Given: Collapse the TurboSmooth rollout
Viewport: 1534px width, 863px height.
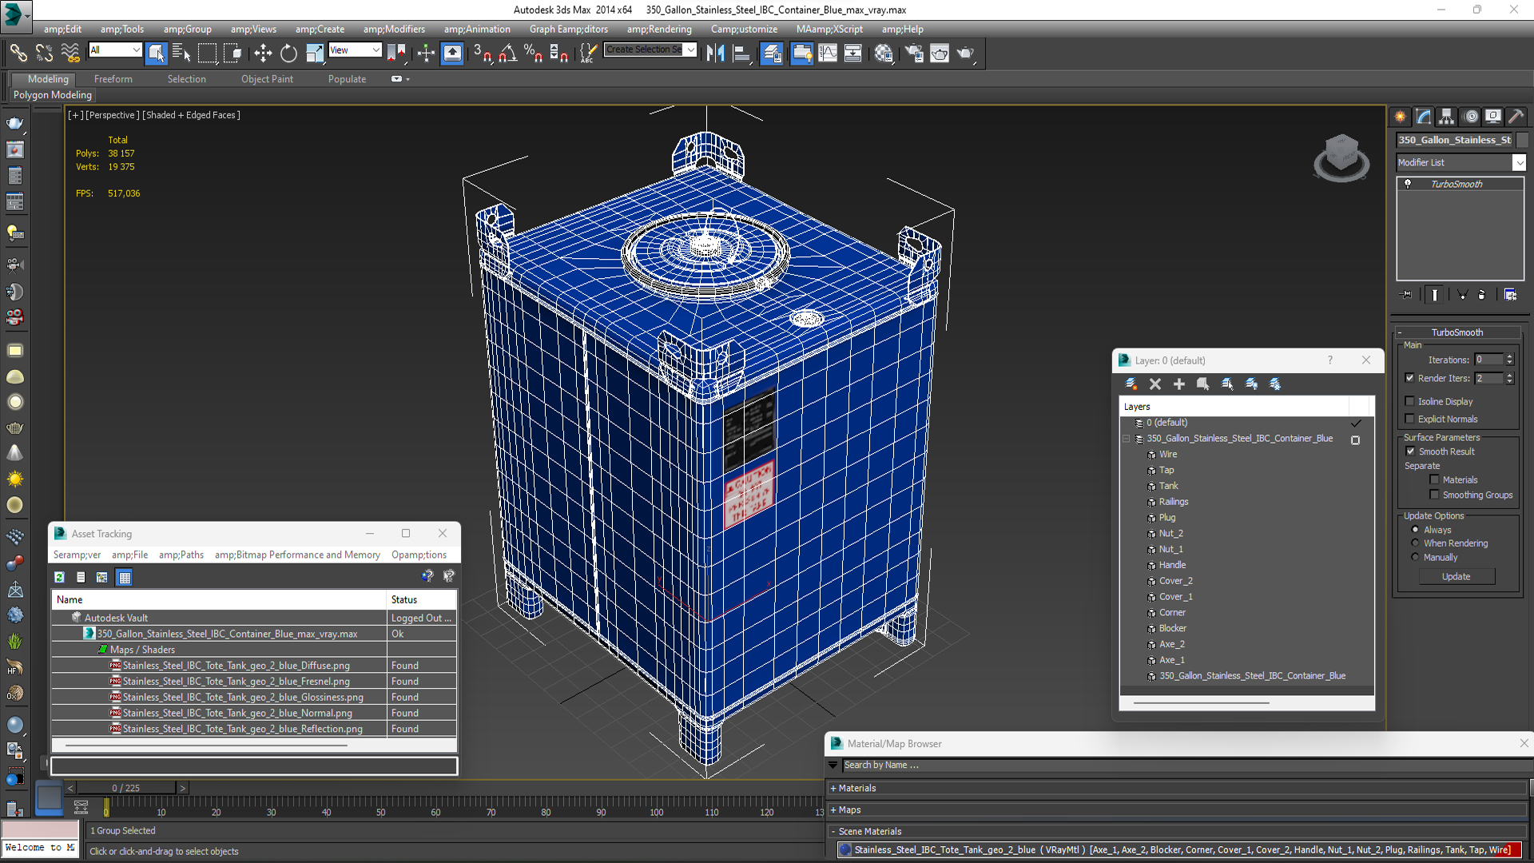Looking at the screenshot, I should point(1457,332).
